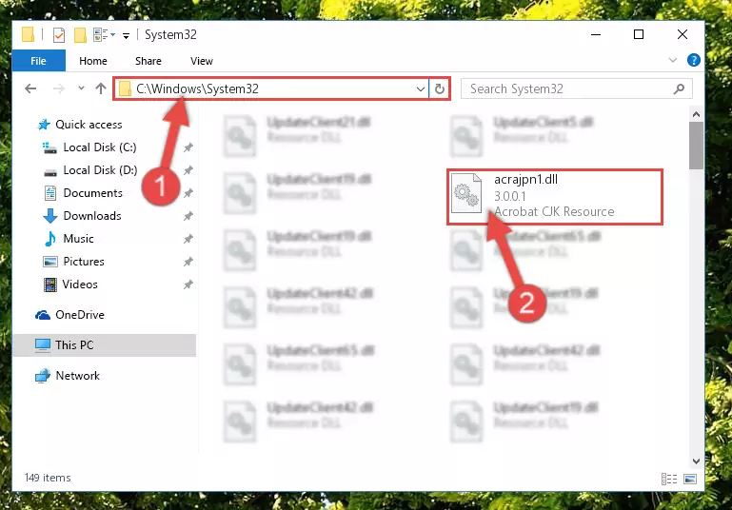Switch to the View ribbon tab

click(x=201, y=61)
